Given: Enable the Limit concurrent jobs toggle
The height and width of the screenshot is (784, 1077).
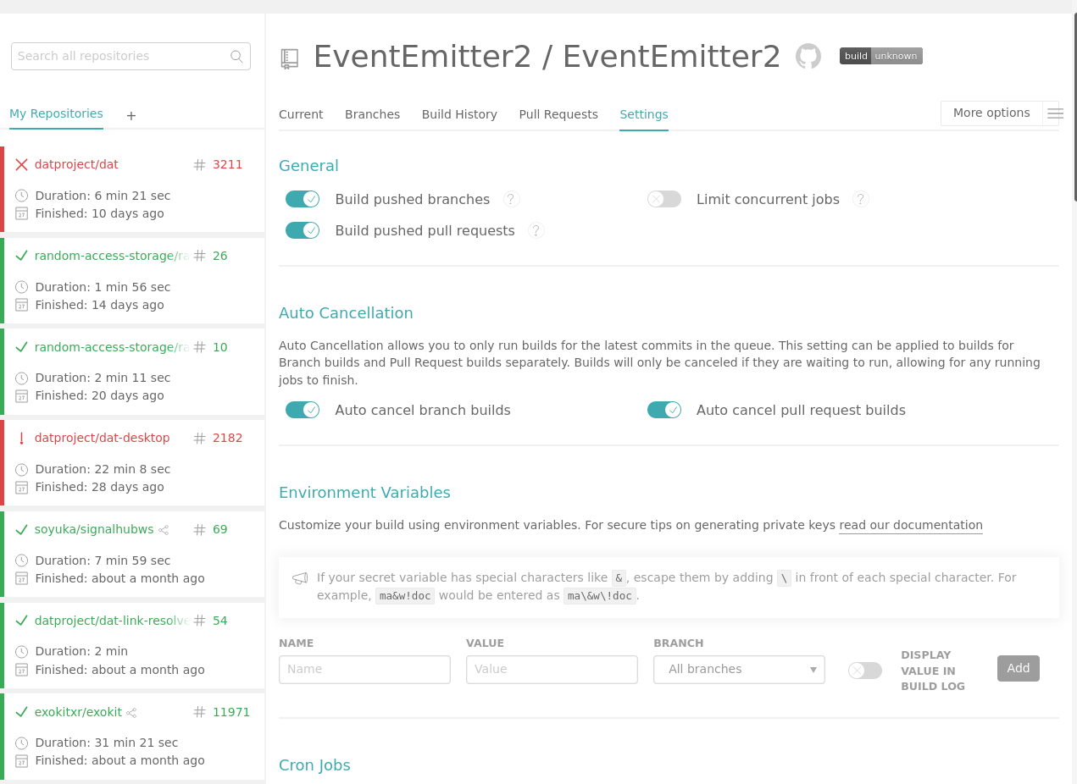Looking at the screenshot, I should click(663, 199).
